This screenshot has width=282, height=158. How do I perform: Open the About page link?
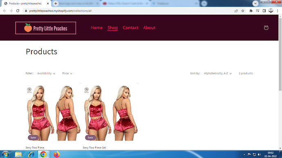(x=149, y=28)
